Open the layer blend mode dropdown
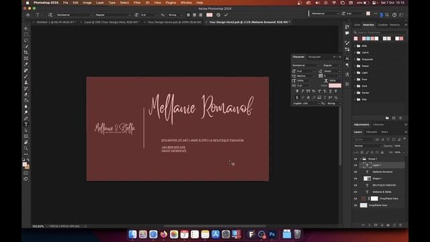The height and width of the screenshot is (242, 430). click(368, 146)
